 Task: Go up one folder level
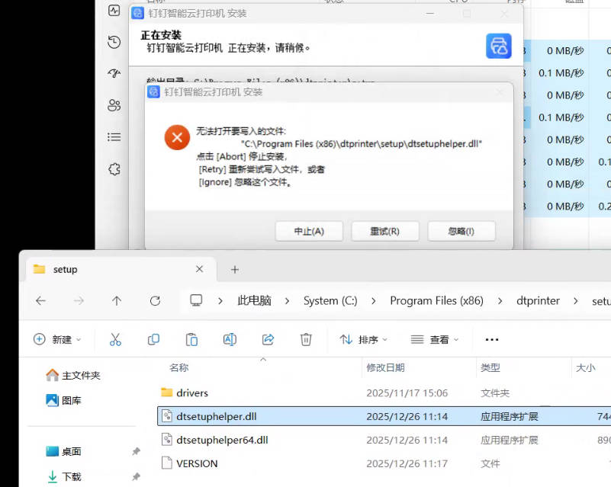tap(117, 300)
